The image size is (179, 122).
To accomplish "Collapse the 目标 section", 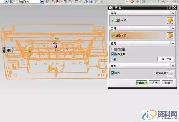I will pyautogui.click(x=173, y=13).
